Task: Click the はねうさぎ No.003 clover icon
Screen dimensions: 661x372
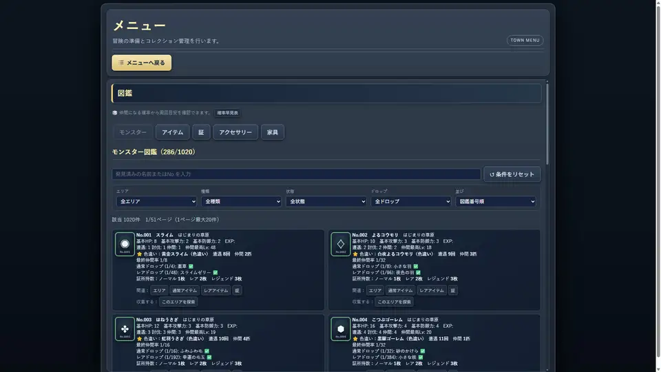Action: pyautogui.click(x=125, y=329)
